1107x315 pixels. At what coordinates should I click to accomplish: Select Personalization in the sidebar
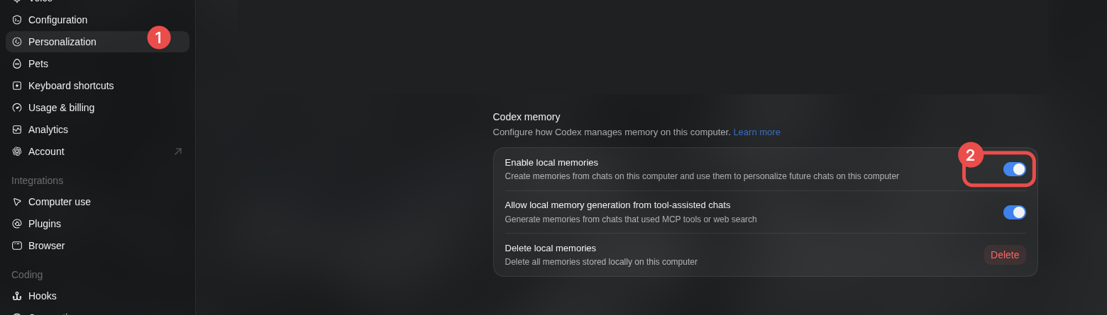click(97, 42)
